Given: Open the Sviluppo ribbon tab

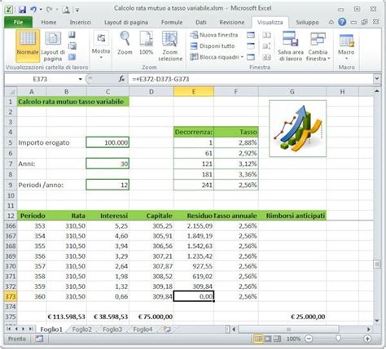Looking at the screenshot, I should [x=307, y=22].
